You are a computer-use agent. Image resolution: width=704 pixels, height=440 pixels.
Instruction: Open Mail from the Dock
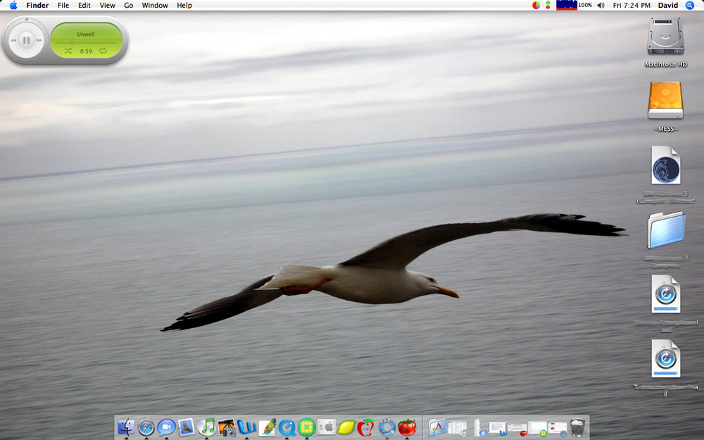(x=186, y=427)
